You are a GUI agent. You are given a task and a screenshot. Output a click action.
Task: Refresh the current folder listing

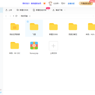coord(16,16)
